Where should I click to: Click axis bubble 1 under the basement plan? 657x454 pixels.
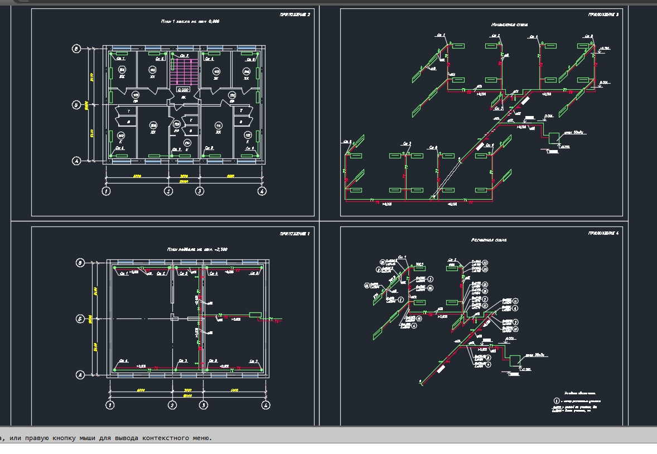(x=110, y=405)
